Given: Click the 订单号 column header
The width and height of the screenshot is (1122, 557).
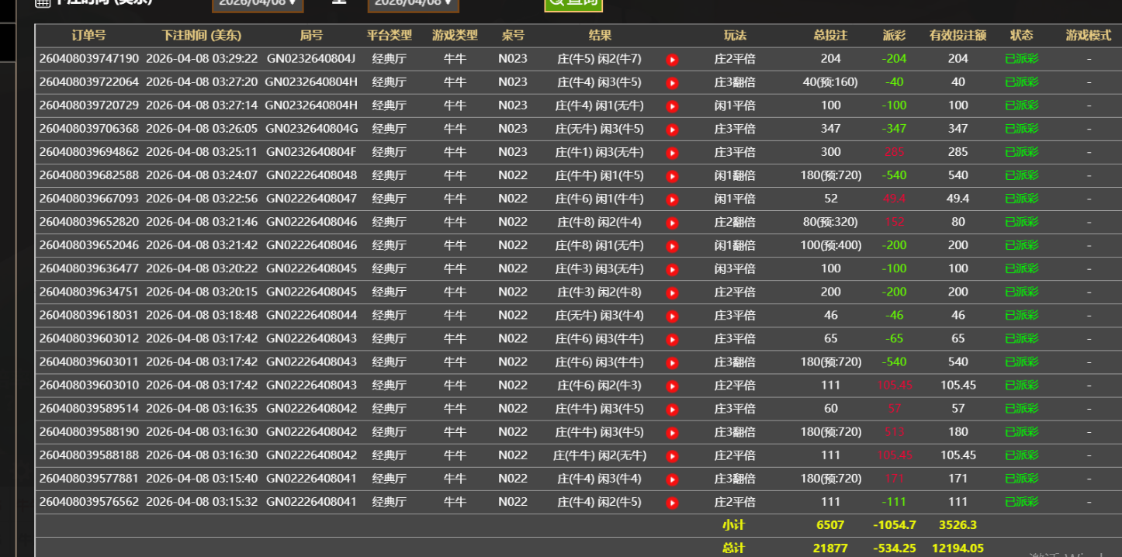Looking at the screenshot, I should (x=88, y=36).
